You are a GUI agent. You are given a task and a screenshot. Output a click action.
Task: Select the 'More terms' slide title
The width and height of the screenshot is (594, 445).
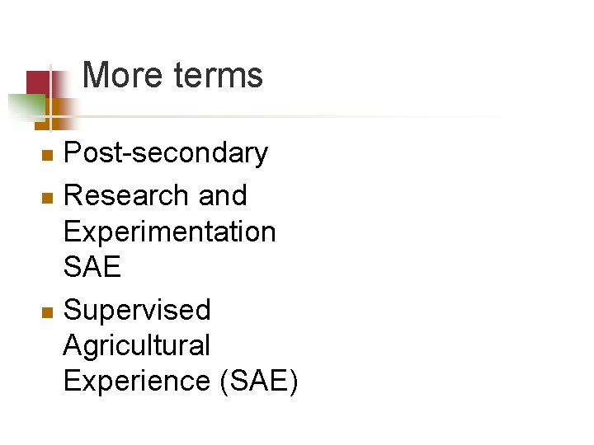[172, 75]
